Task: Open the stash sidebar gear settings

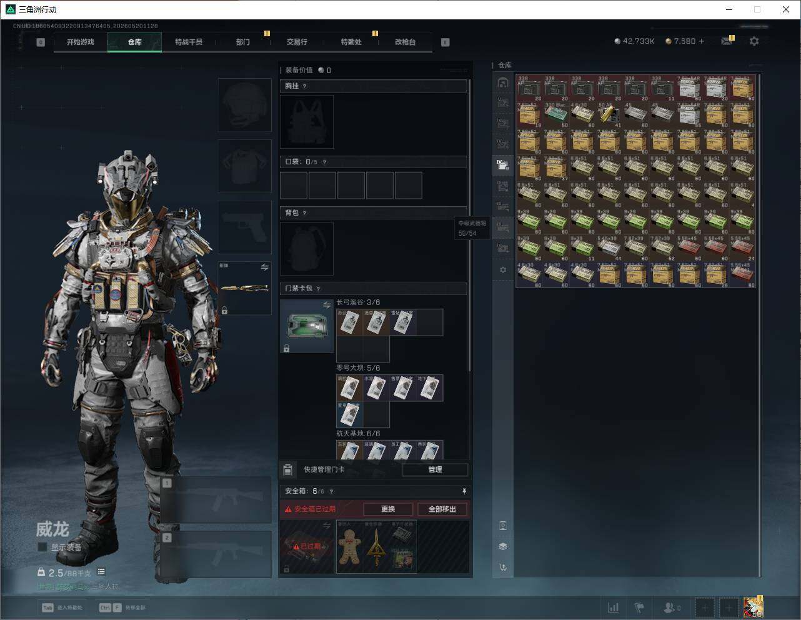Action: coord(503,270)
